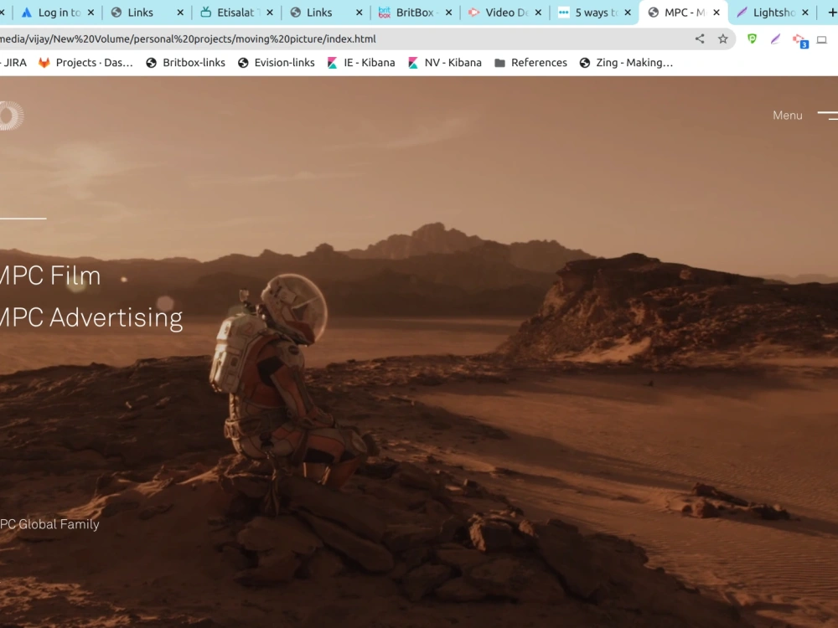Close the Etisalat tab
This screenshot has height=628, width=838.
coord(270,13)
